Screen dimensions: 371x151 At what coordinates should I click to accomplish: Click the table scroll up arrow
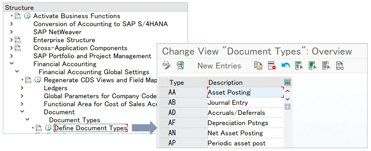tap(288, 91)
